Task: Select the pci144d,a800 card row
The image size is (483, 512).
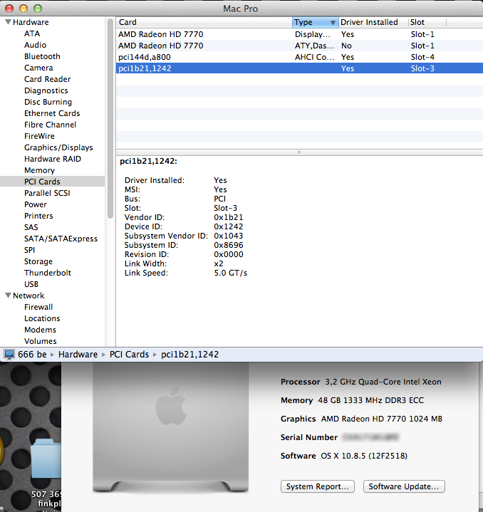Action: coord(299,57)
